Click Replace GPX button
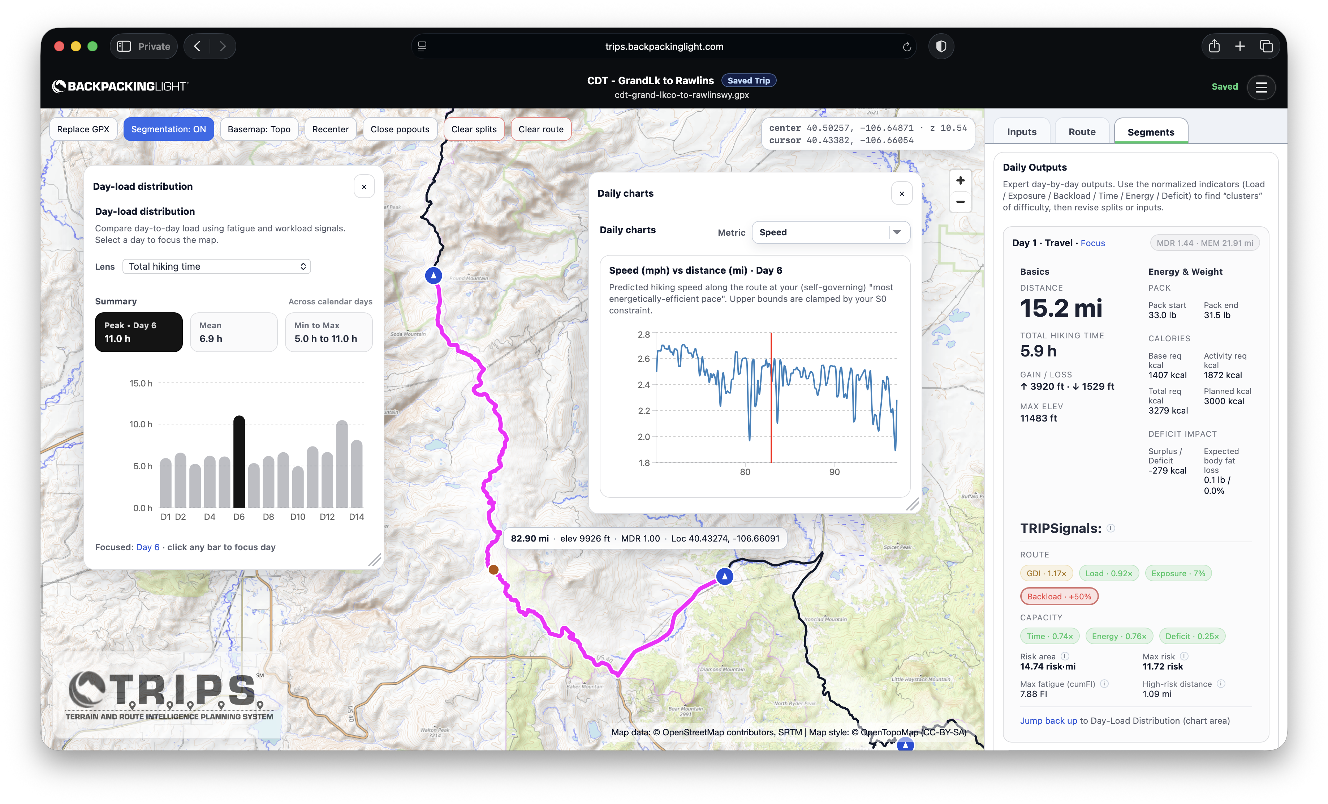The width and height of the screenshot is (1328, 804). coord(83,129)
